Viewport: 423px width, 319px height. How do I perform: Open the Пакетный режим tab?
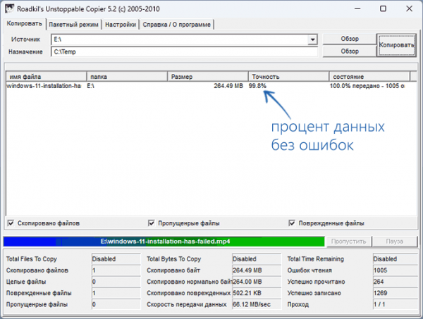73,25
